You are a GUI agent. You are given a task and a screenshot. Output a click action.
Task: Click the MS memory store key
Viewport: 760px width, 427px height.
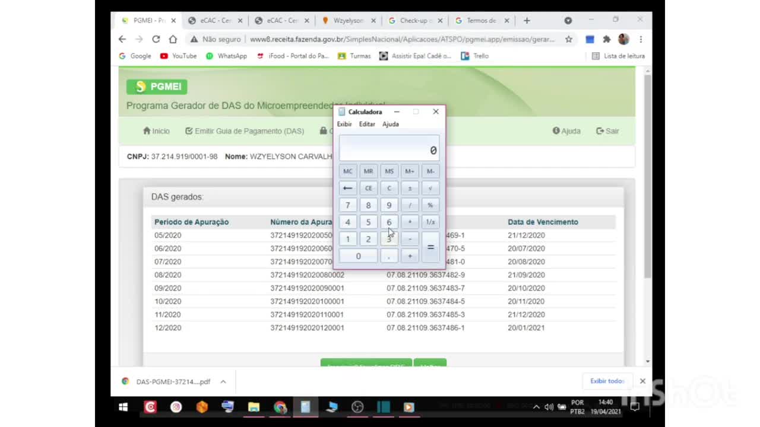(x=389, y=171)
